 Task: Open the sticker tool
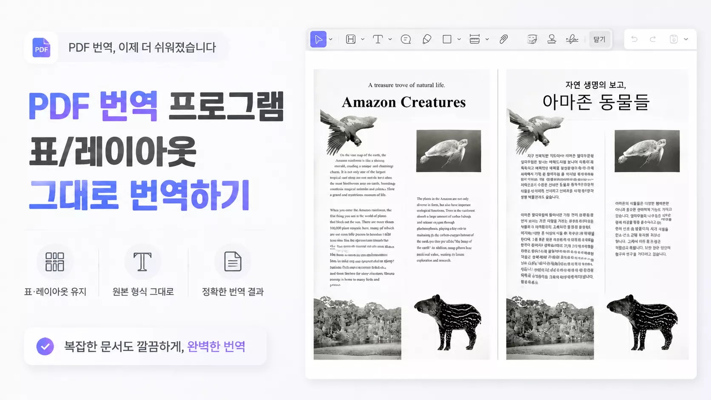(x=532, y=39)
